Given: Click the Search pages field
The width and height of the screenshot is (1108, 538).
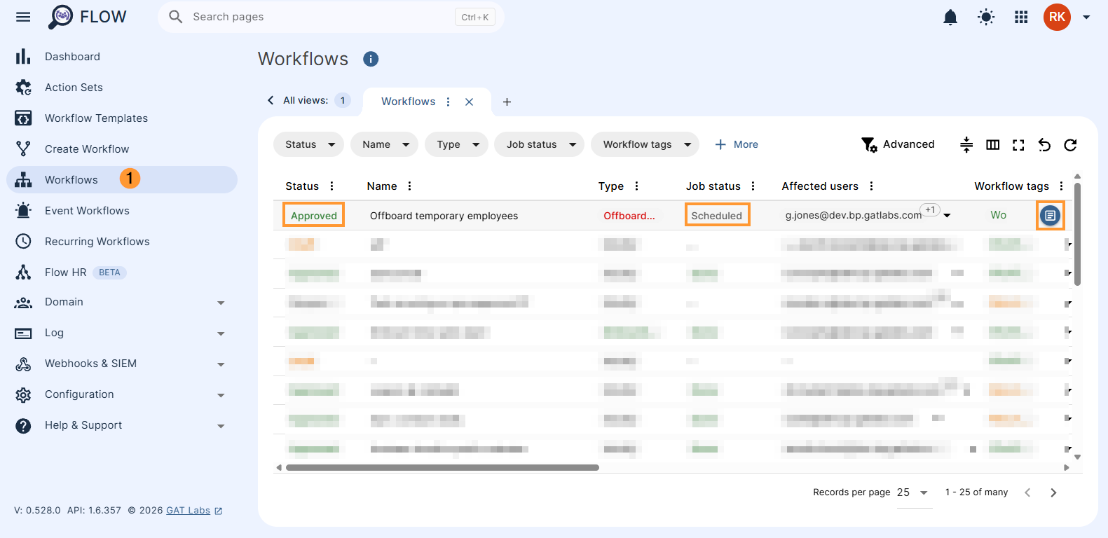Looking at the screenshot, I should tap(331, 17).
